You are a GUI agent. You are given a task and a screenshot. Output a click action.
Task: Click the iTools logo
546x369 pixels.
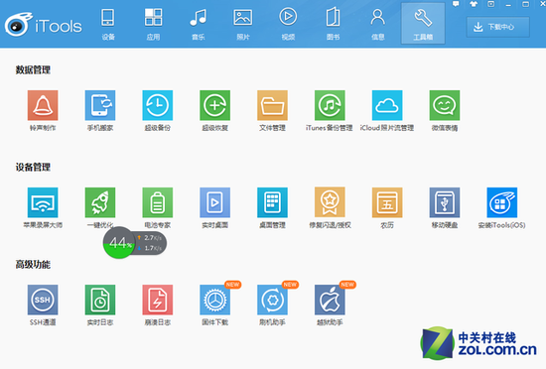43,25
